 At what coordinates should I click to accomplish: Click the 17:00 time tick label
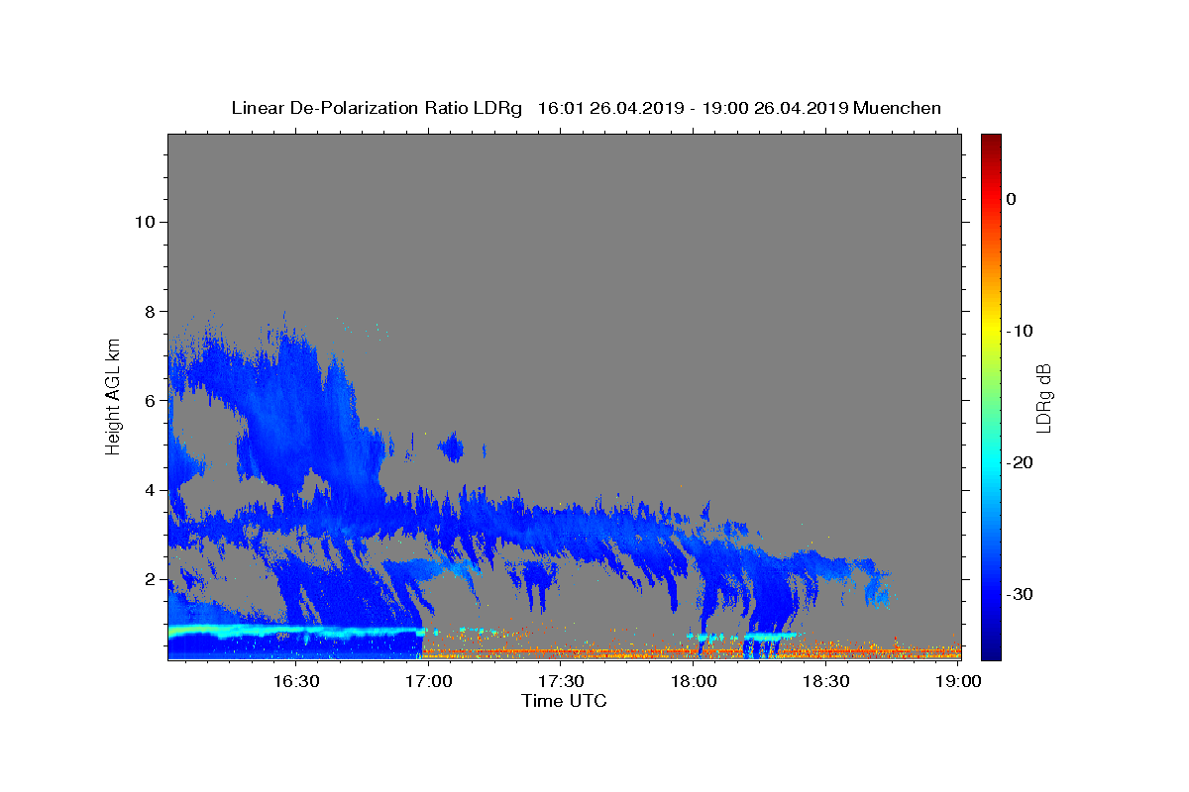[428, 681]
